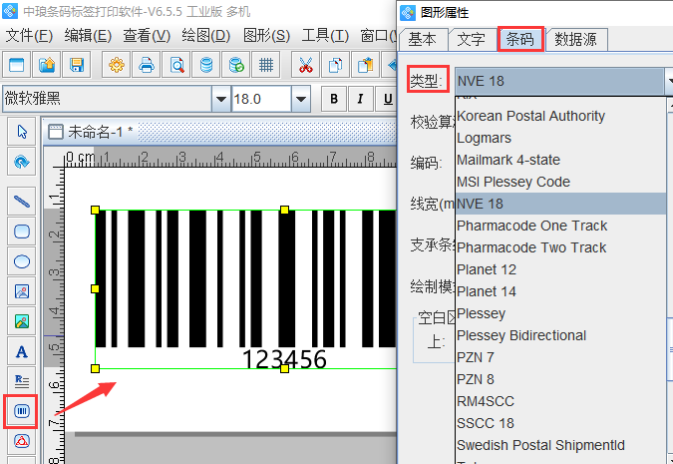673x464 pixels.
Task: Select the rich text tool
Action: 22,380
